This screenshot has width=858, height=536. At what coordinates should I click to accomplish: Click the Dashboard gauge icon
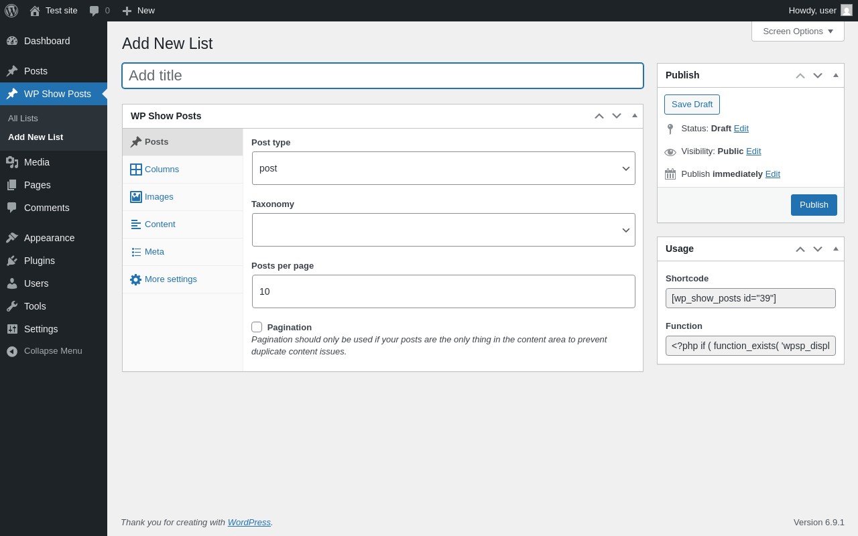[x=12, y=41]
